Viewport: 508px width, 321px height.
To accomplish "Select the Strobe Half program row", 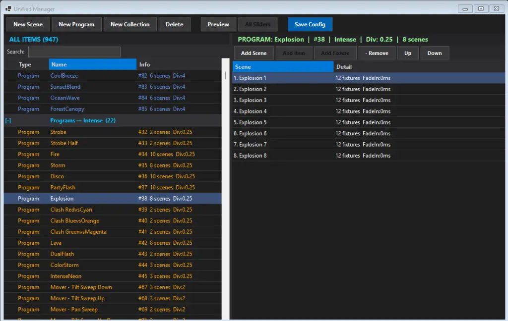I will pos(64,143).
